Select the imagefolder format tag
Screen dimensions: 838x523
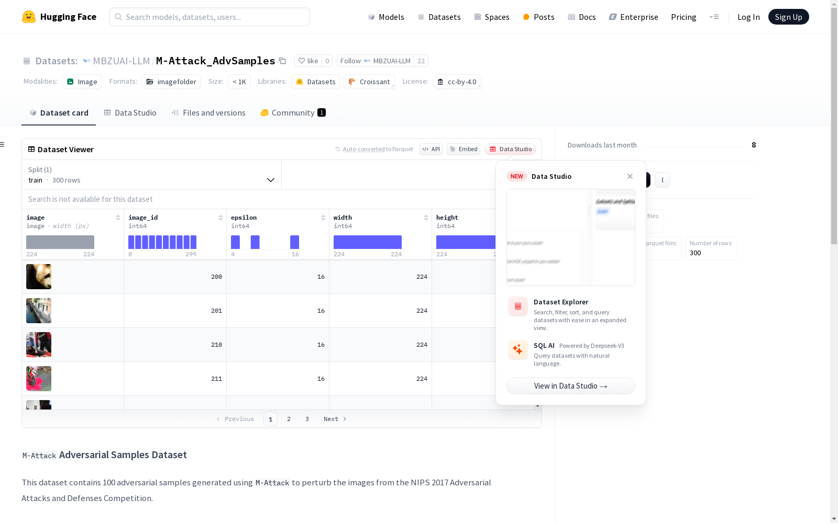(171, 82)
